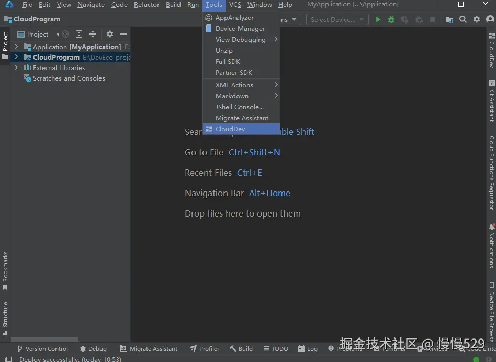Hide the Project panel with the minus icon
The height and width of the screenshot is (362, 496).
pos(123,34)
